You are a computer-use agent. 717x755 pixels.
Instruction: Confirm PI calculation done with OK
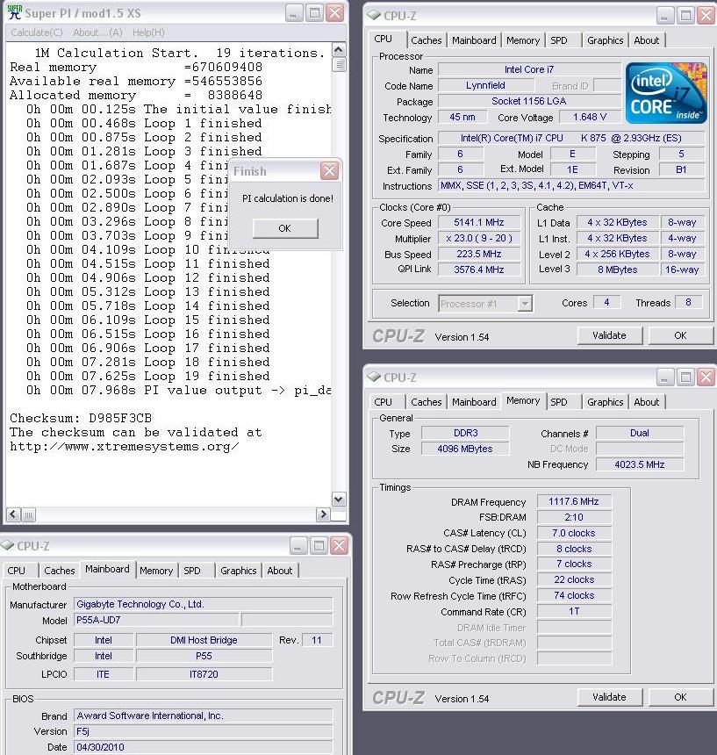(x=285, y=228)
